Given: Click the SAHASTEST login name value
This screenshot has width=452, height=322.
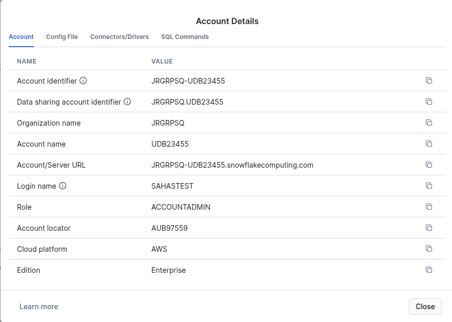Looking at the screenshot, I should 172,186.
